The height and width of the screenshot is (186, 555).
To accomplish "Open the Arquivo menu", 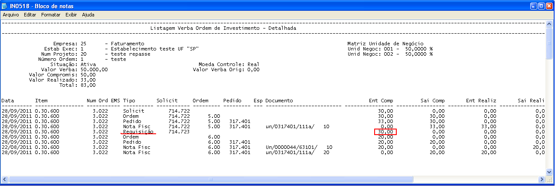I will [11, 15].
